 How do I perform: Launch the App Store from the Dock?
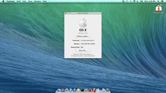pyautogui.click(x=70, y=90)
